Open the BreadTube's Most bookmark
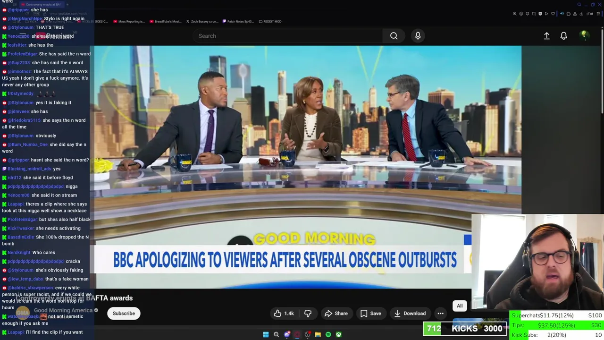The height and width of the screenshot is (340, 604). coord(165,21)
